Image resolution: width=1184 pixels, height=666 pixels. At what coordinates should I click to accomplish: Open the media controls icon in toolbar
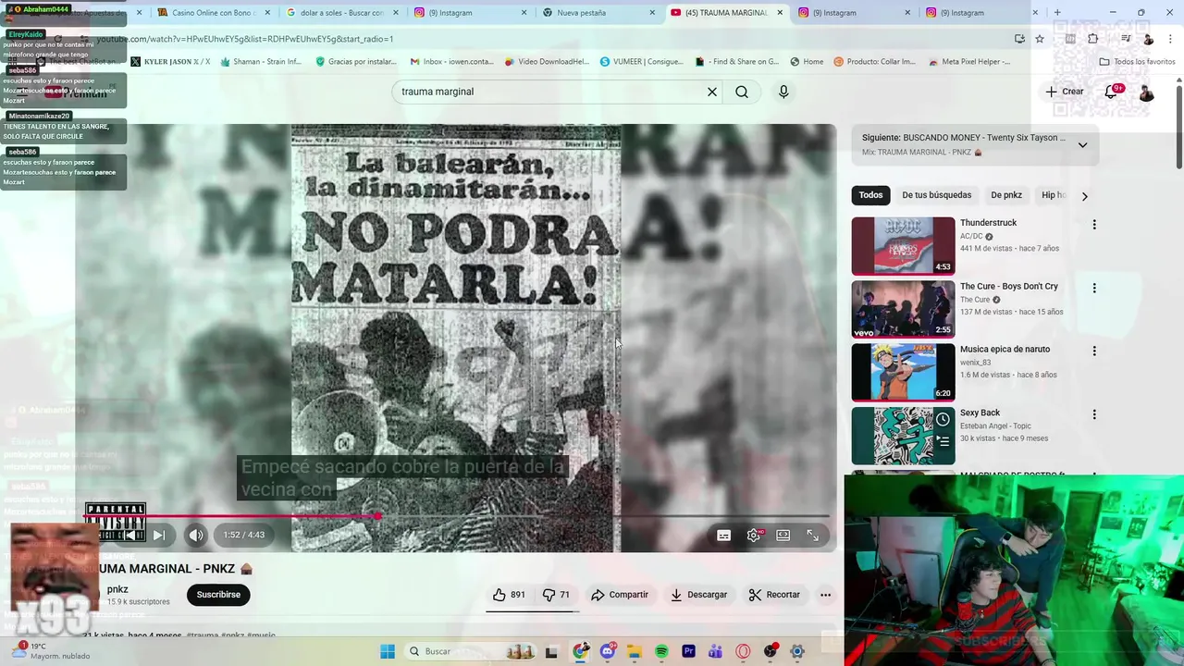[1126, 39]
